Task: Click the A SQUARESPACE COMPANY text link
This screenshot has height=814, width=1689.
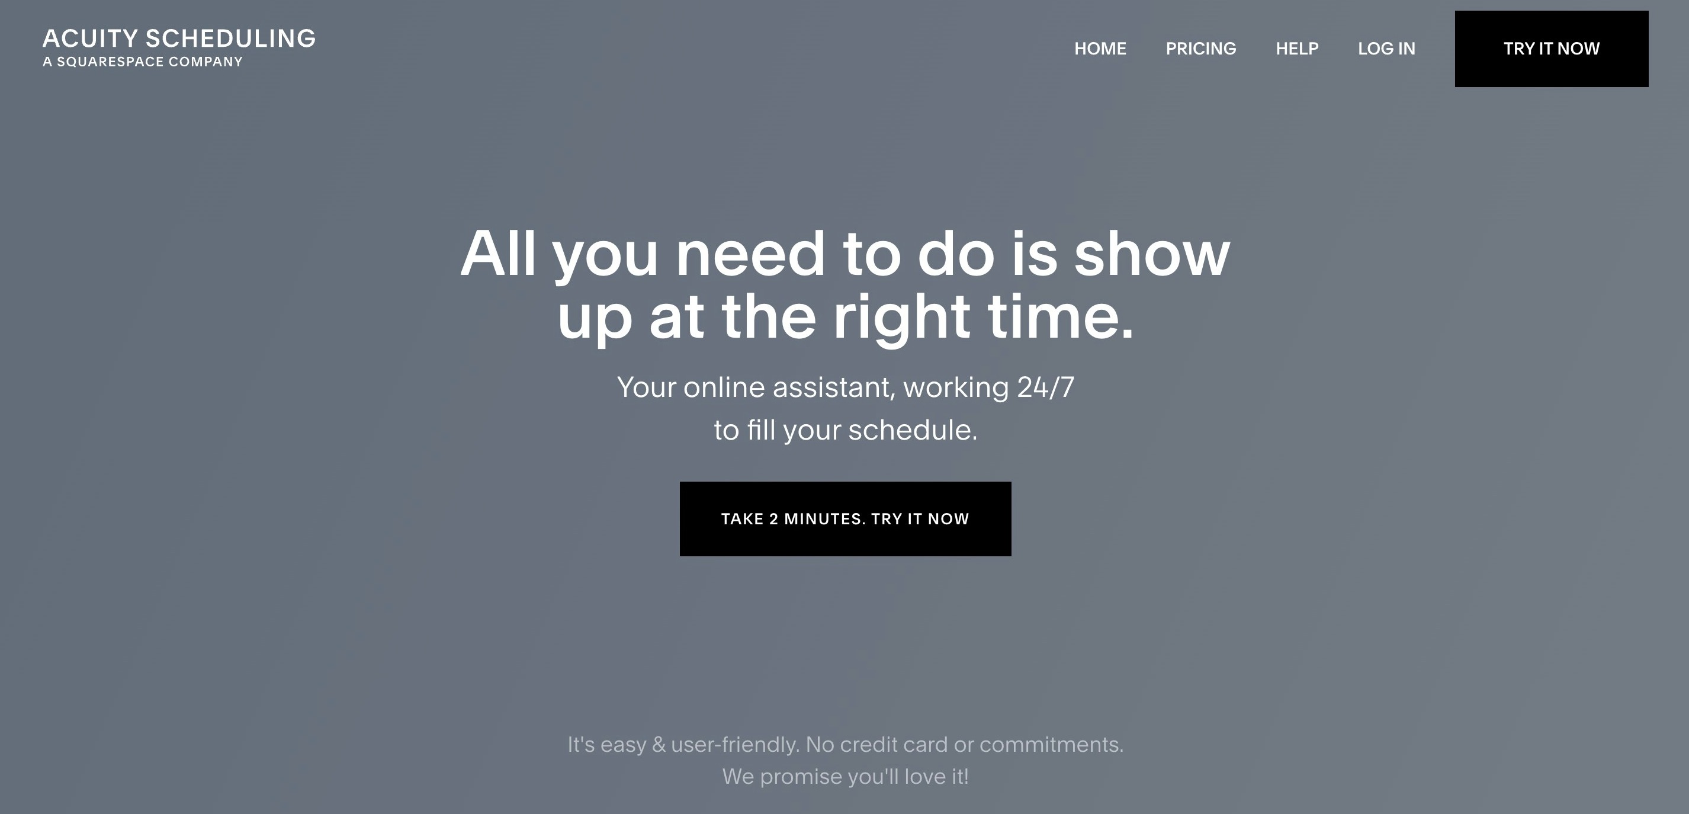Action: 143,62
